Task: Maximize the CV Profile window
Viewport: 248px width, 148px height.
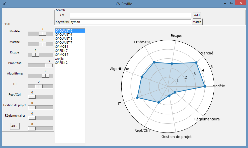Action: coord(232,3)
